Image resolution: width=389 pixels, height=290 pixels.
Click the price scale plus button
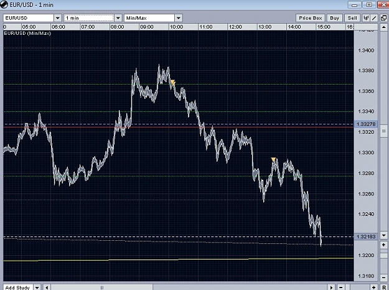pyautogui.click(x=384, y=245)
